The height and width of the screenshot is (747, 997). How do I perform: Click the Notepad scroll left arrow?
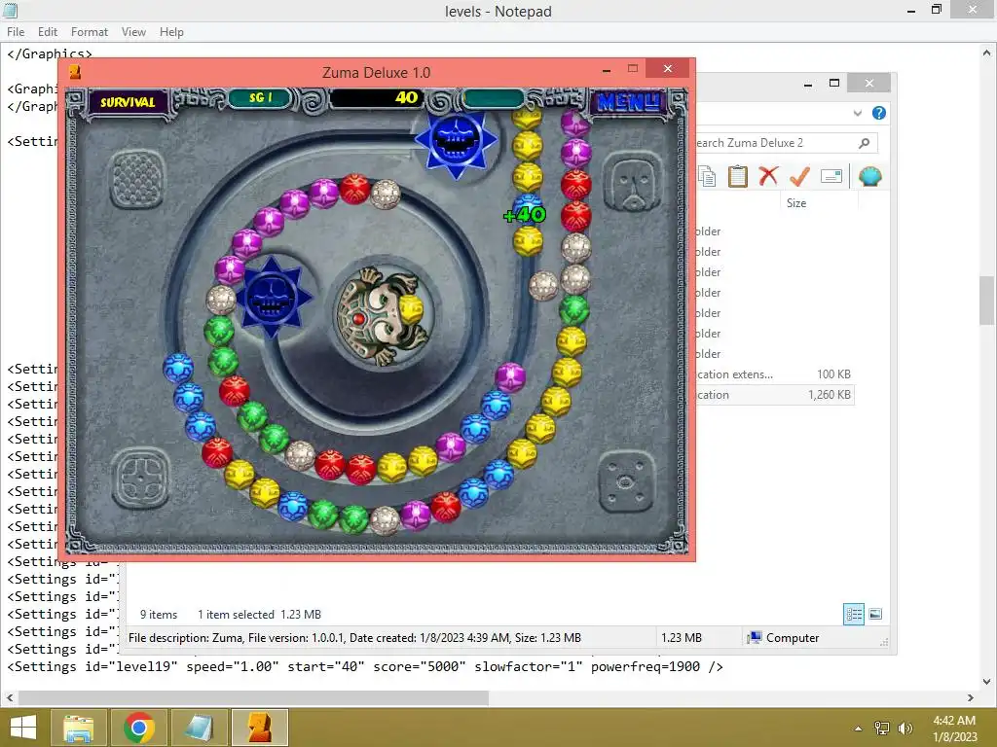coord(9,698)
